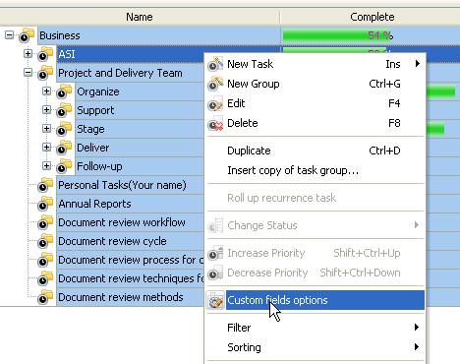
Task: Click the Support group folder icon
Action: [x=64, y=110]
